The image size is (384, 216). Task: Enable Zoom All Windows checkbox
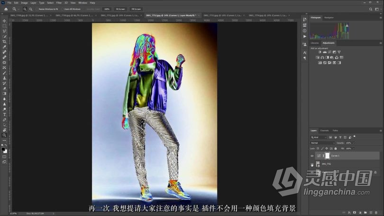63,9
